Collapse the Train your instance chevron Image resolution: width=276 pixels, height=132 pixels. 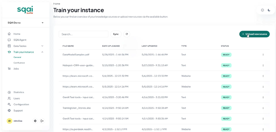pos(42,52)
